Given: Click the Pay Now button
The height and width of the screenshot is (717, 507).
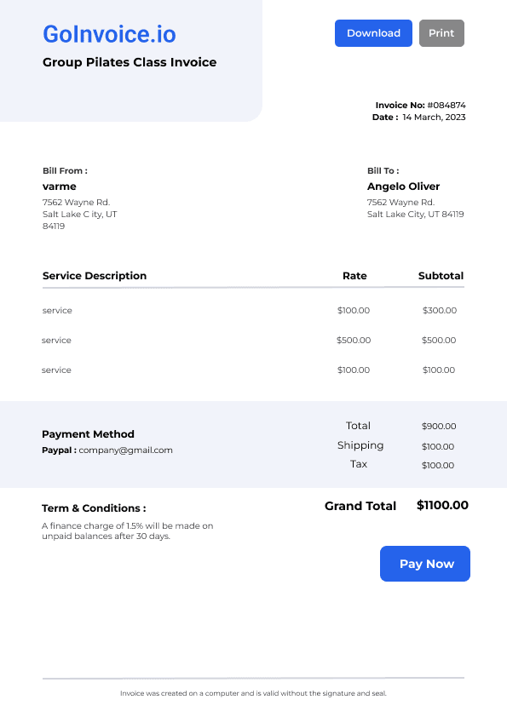Looking at the screenshot, I should (x=425, y=564).
